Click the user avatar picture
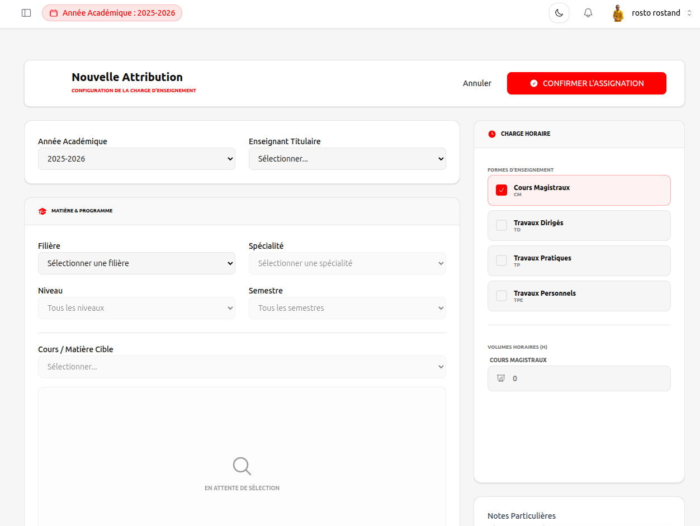 618,13
